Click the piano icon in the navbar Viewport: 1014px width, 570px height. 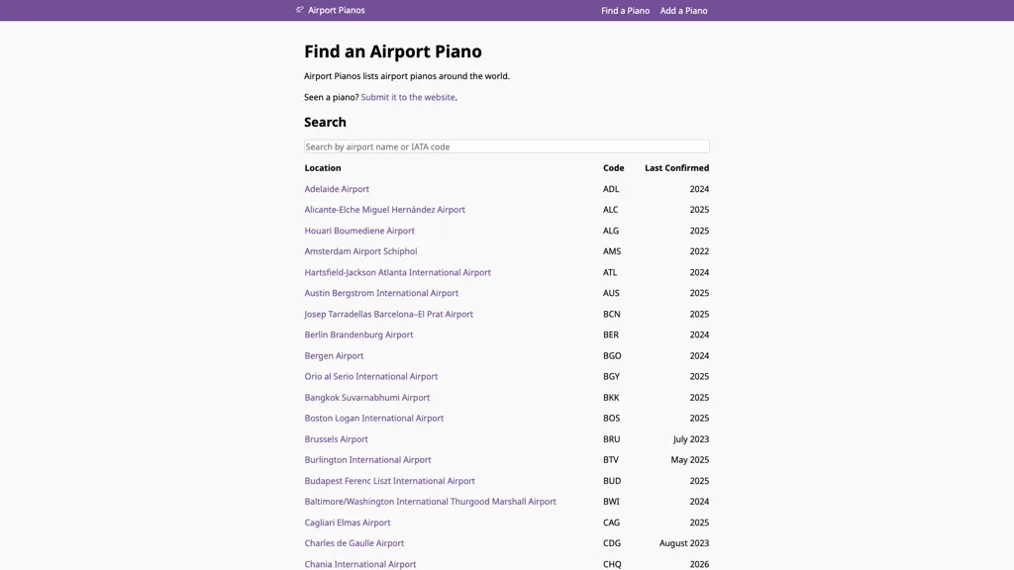point(298,9)
